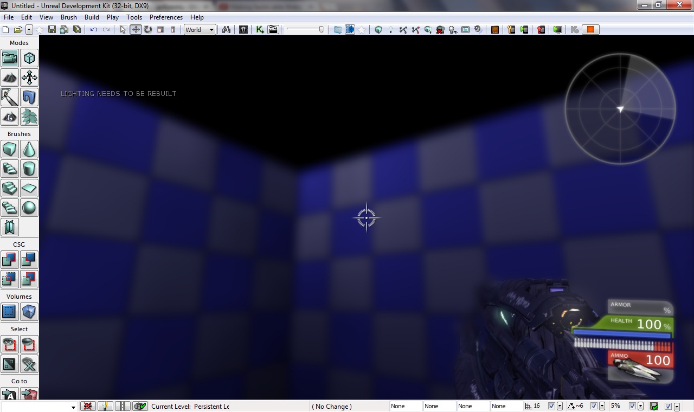Open scale snap percentage dropdown
Screen dimensions: 694x412
[640, 406]
